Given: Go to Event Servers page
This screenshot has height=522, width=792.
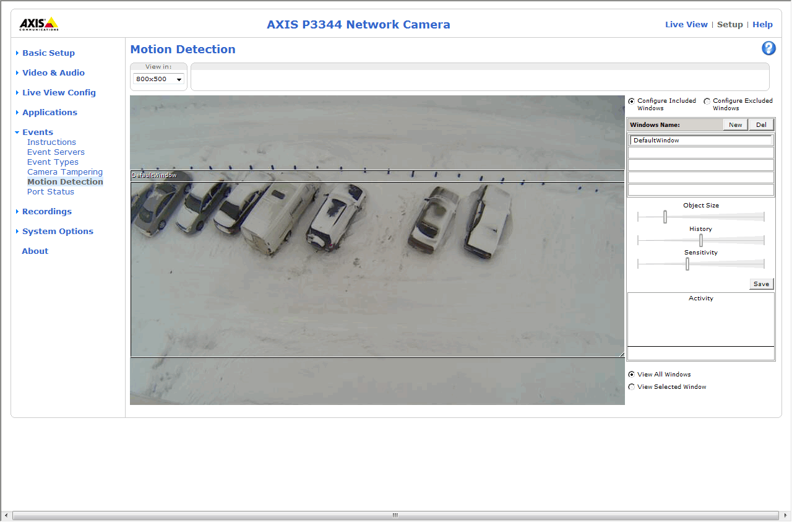Looking at the screenshot, I should click(56, 152).
